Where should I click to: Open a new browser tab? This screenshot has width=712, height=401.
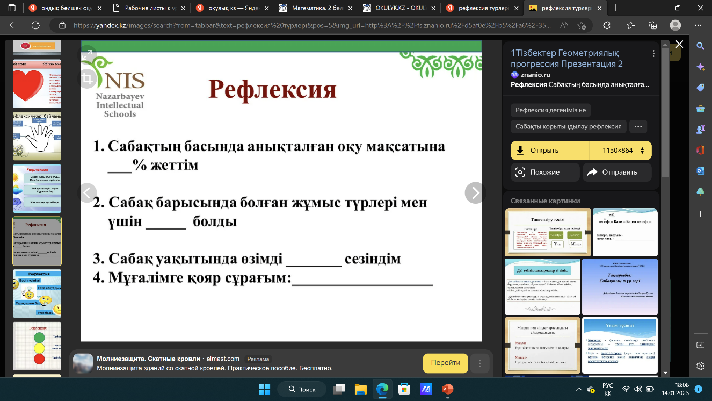(616, 8)
